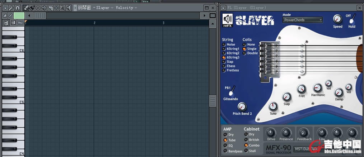
Task: Select the dashed-square Select tool
Action: click(56, 8)
